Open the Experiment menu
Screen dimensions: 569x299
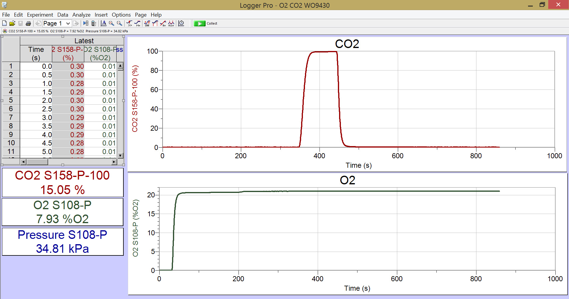pyautogui.click(x=40, y=15)
